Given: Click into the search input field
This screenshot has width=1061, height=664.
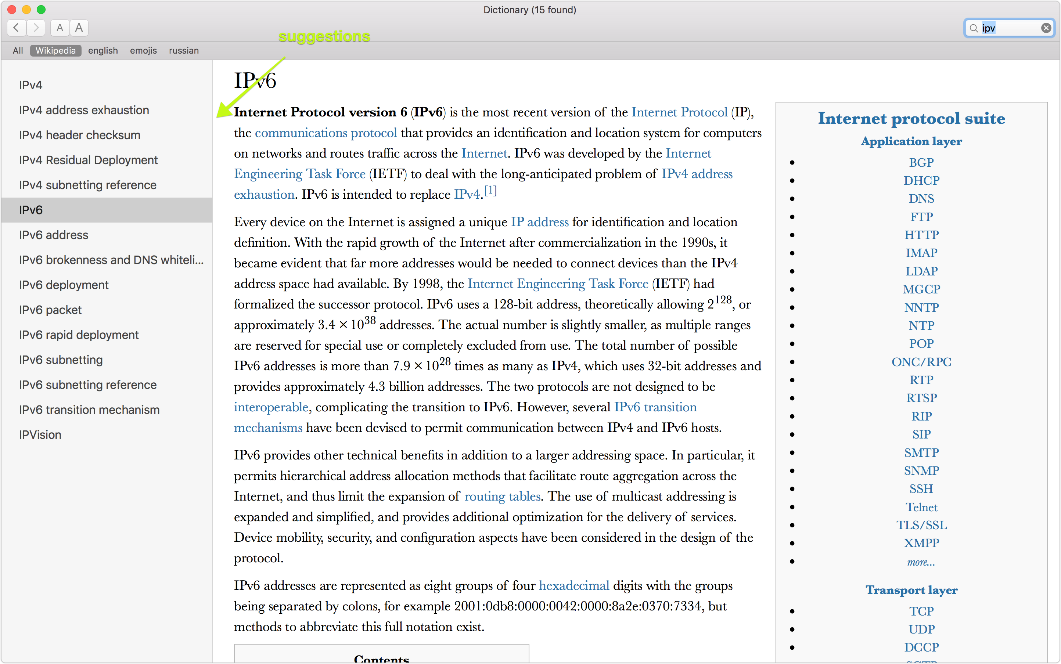Looking at the screenshot, I should pos(1010,28).
